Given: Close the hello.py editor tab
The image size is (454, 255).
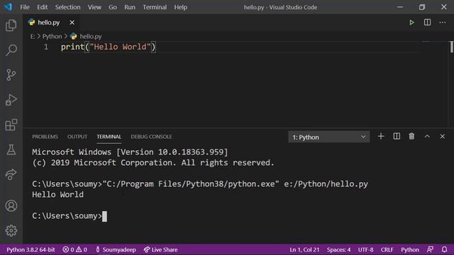Looking at the screenshot, I should [72, 22].
